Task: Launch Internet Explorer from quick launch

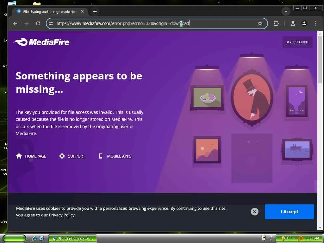Action: (35, 239)
